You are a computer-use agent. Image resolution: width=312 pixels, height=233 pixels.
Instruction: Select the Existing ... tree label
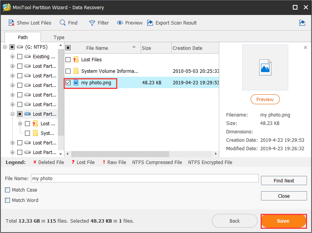[44, 56]
